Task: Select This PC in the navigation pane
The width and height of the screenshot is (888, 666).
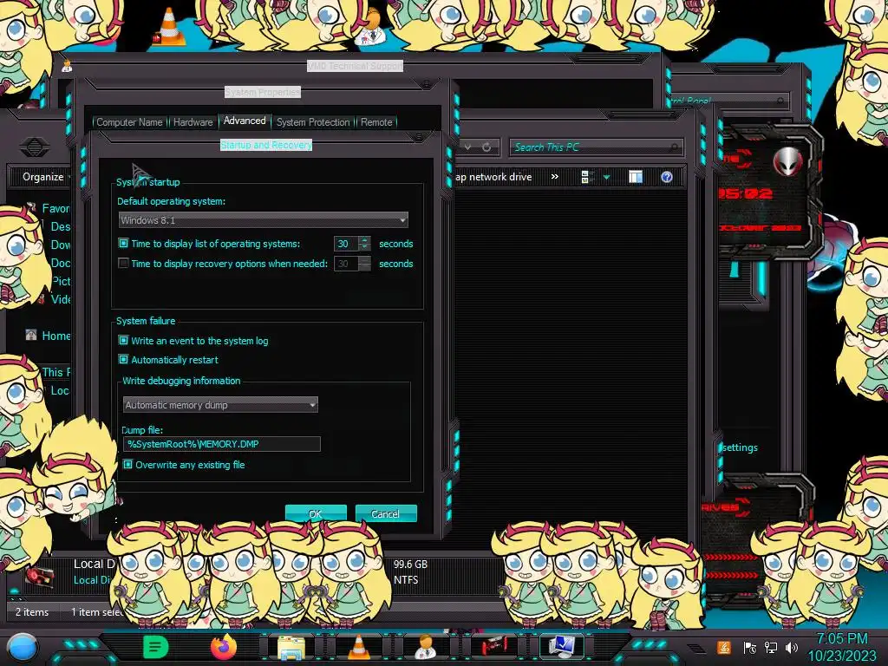Action: point(56,372)
